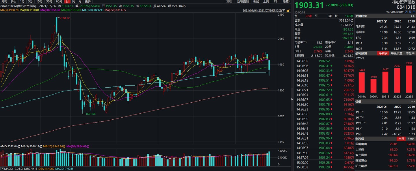Open the 估值 double-arrow more icon
This screenshot has width=416, height=171.
pos(413,102)
